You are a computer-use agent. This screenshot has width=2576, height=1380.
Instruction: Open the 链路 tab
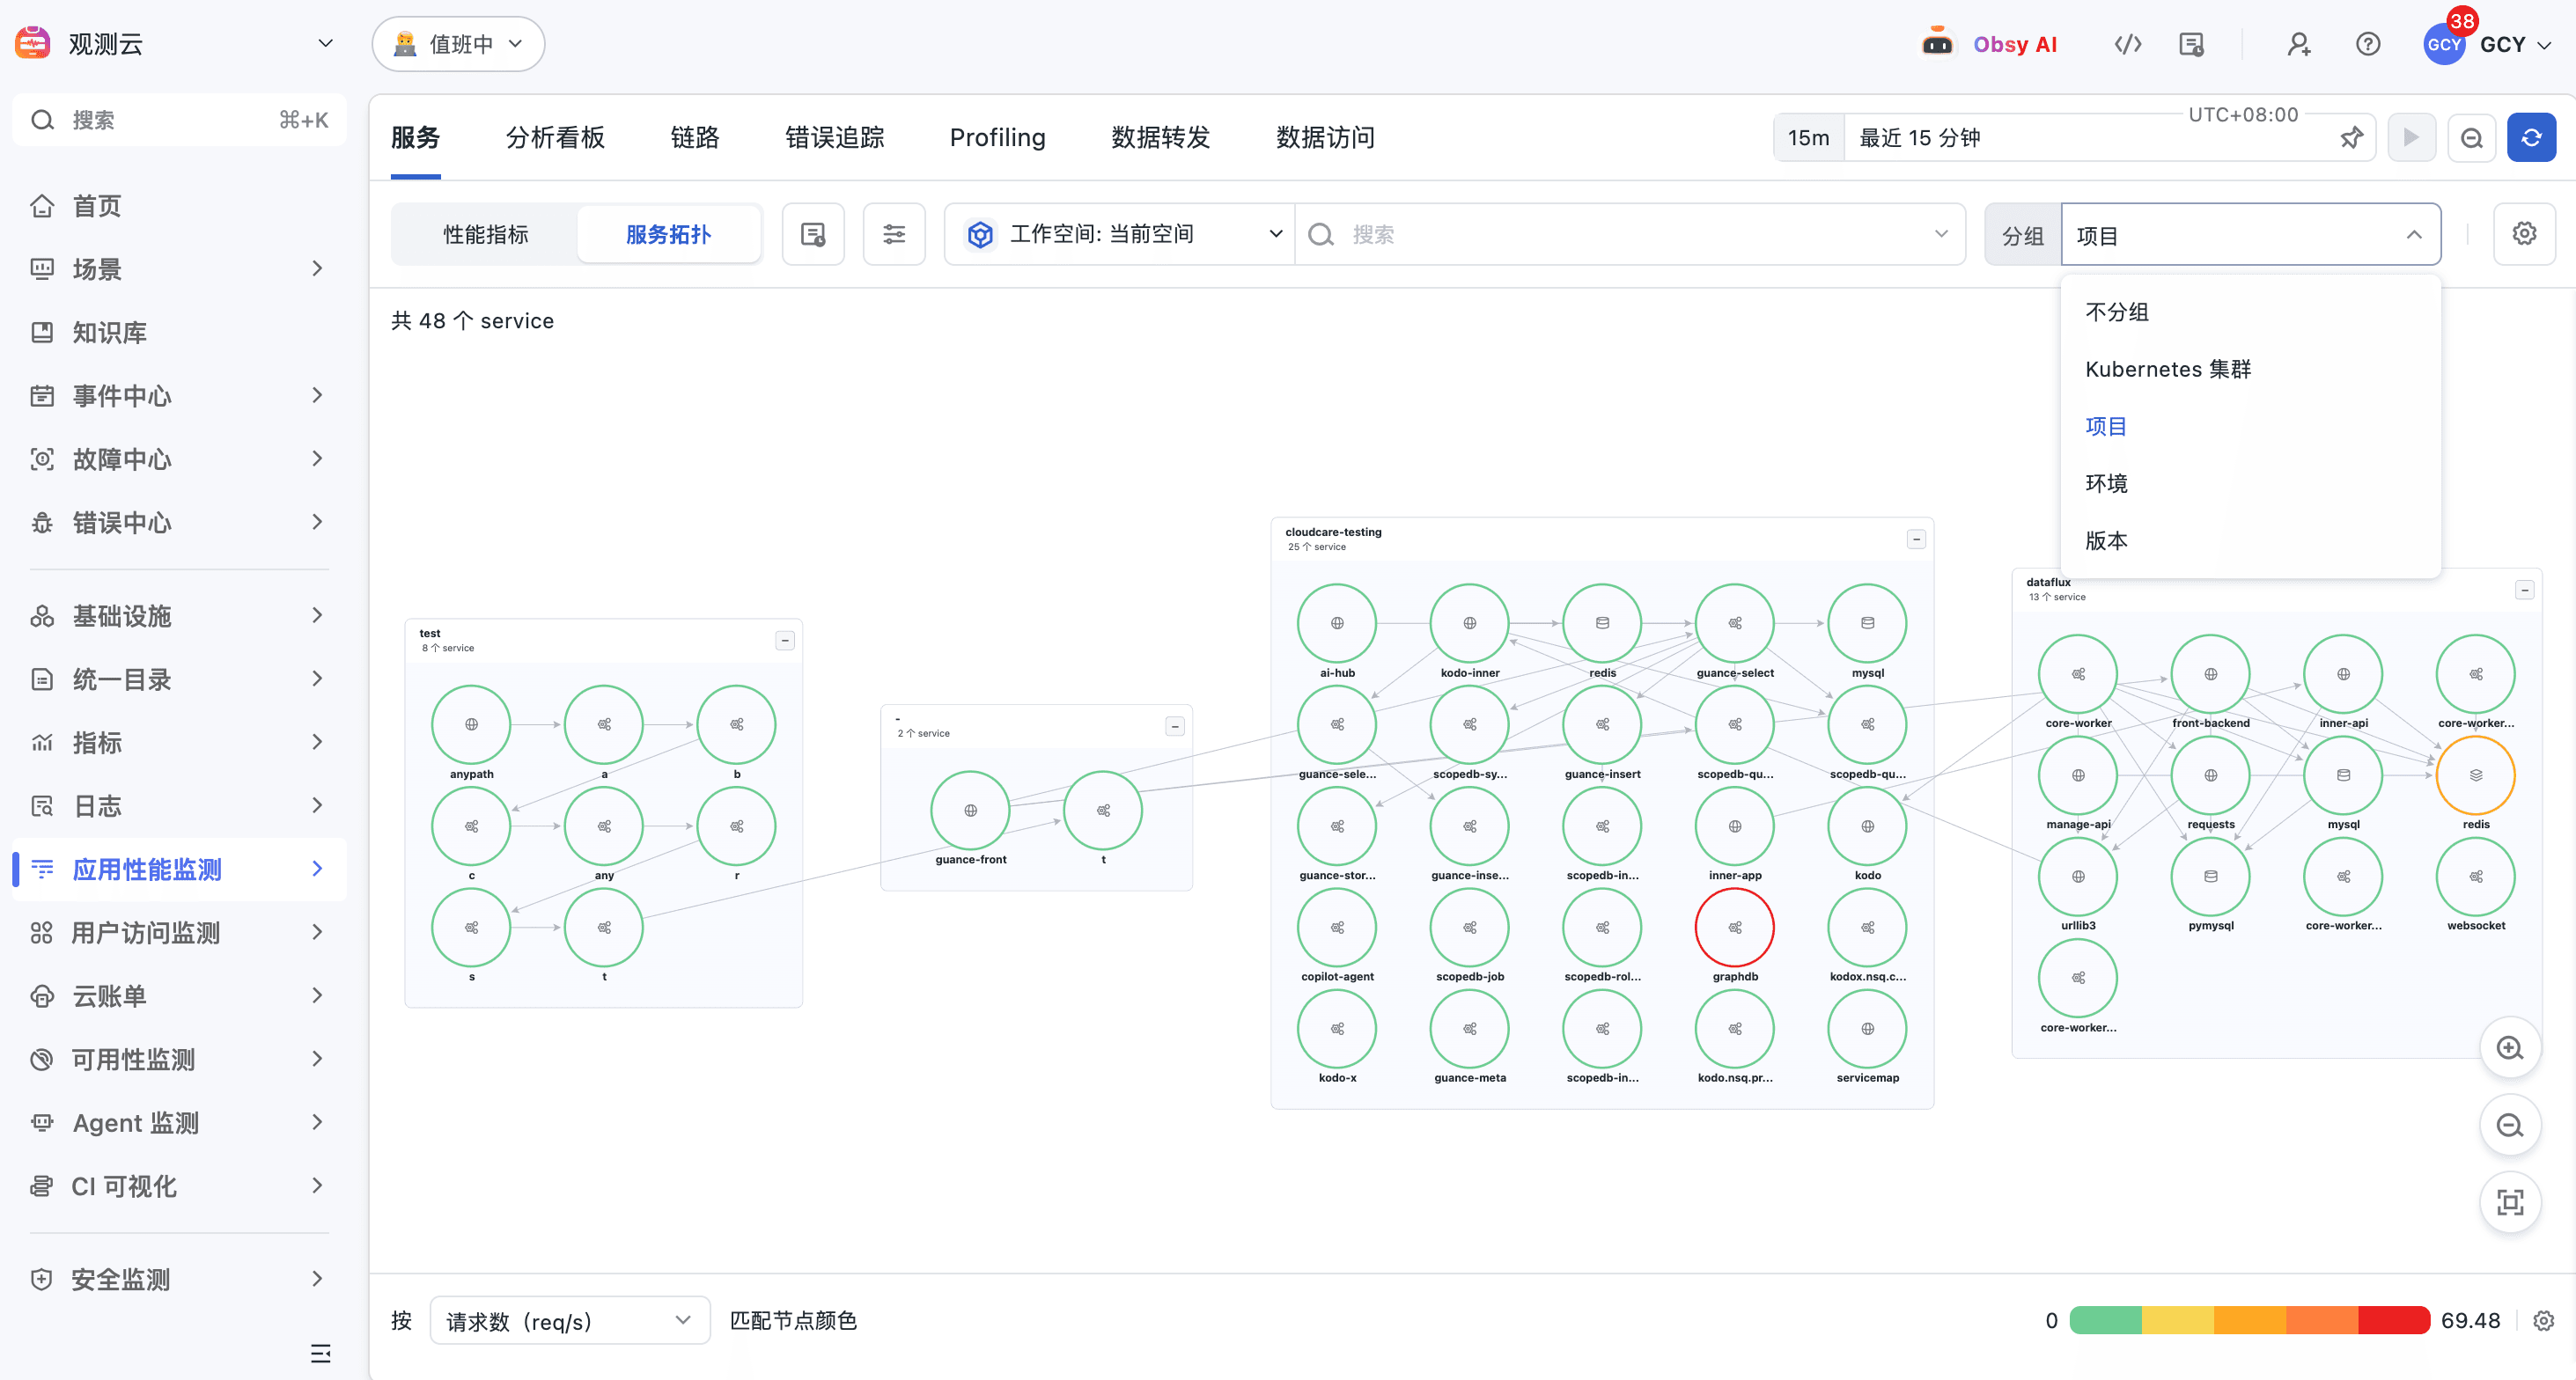coord(695,137)
